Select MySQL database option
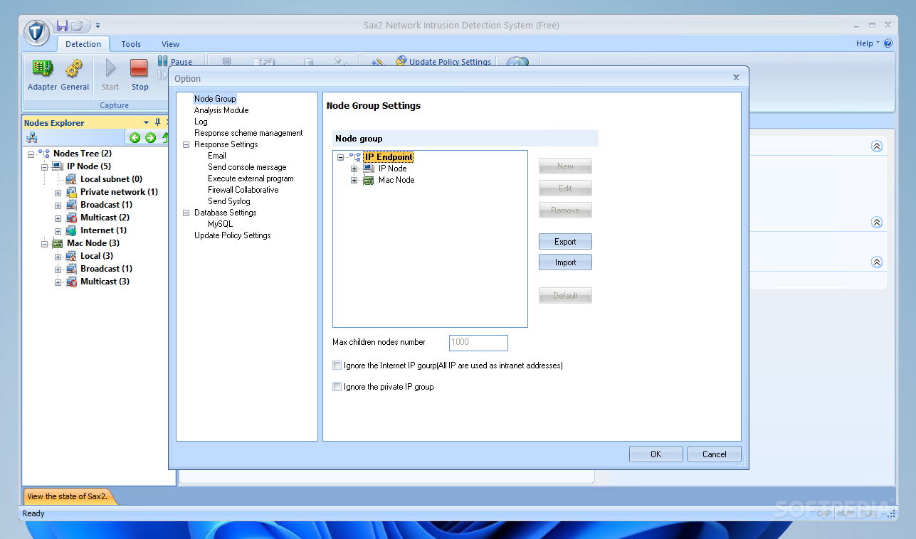This screenshot has height=539, width=916. point(220,224)
